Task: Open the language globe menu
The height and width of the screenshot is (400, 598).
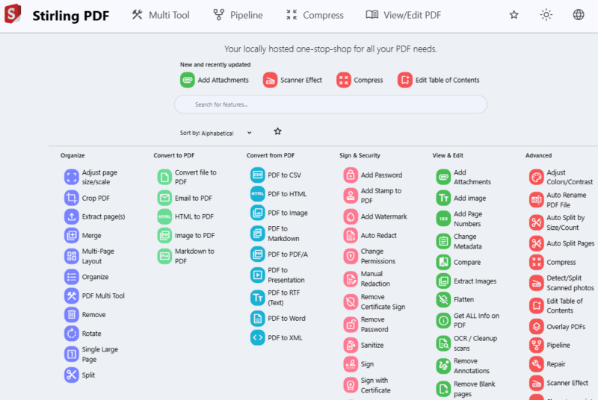Action: (x=579, y=15)
